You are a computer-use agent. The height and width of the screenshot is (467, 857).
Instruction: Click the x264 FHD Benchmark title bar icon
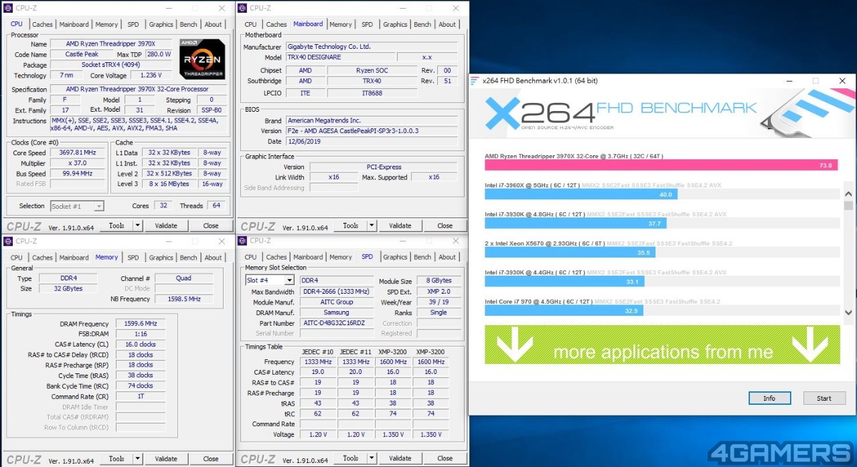(475, 81)
